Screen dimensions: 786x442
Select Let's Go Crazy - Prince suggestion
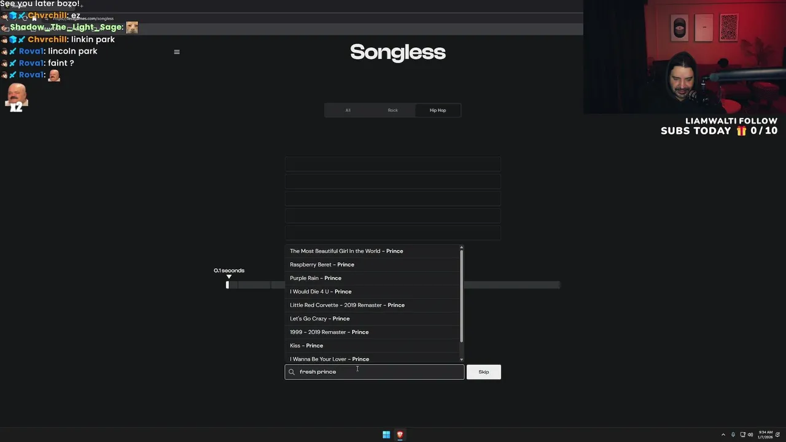319,319
